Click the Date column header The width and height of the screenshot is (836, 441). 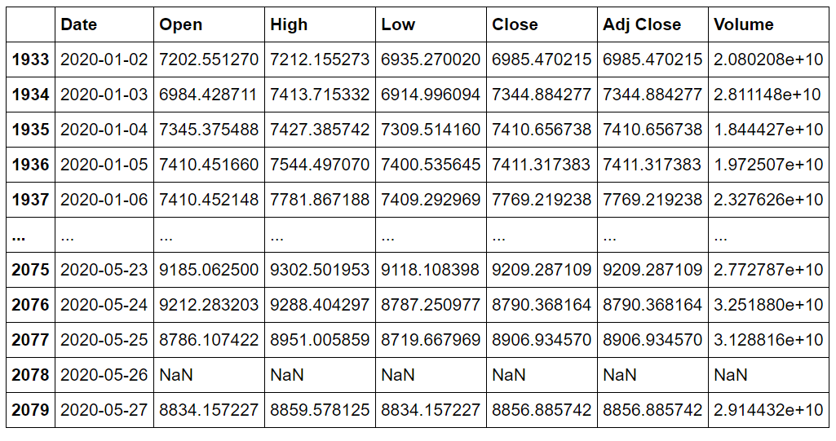[x=79, y=24]
